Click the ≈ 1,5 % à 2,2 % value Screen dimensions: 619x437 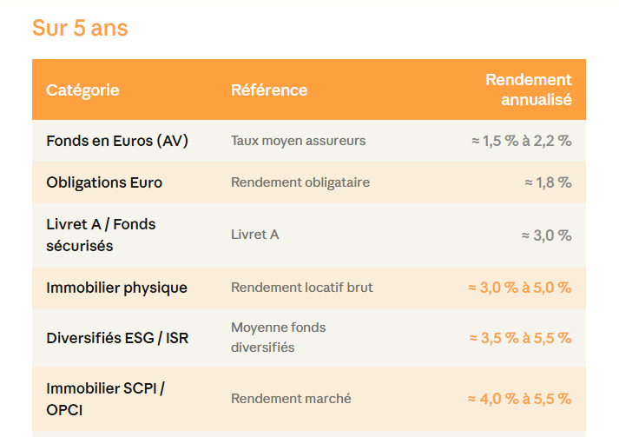pos(521,141)
